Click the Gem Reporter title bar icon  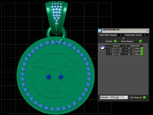coord(100,31)
